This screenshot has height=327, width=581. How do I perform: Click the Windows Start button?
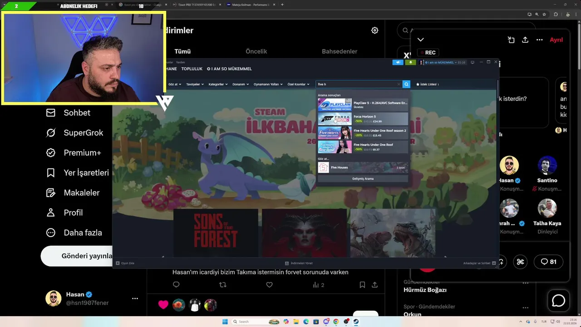[x=225, y=322]
